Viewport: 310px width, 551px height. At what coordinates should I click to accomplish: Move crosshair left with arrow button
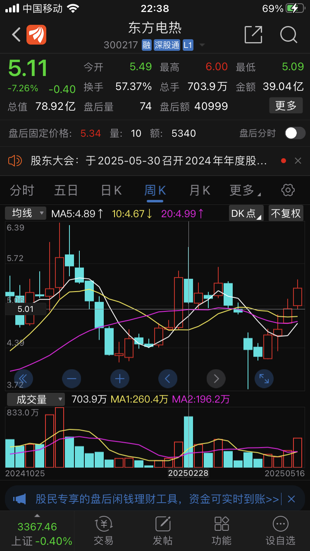coord(168,378)
